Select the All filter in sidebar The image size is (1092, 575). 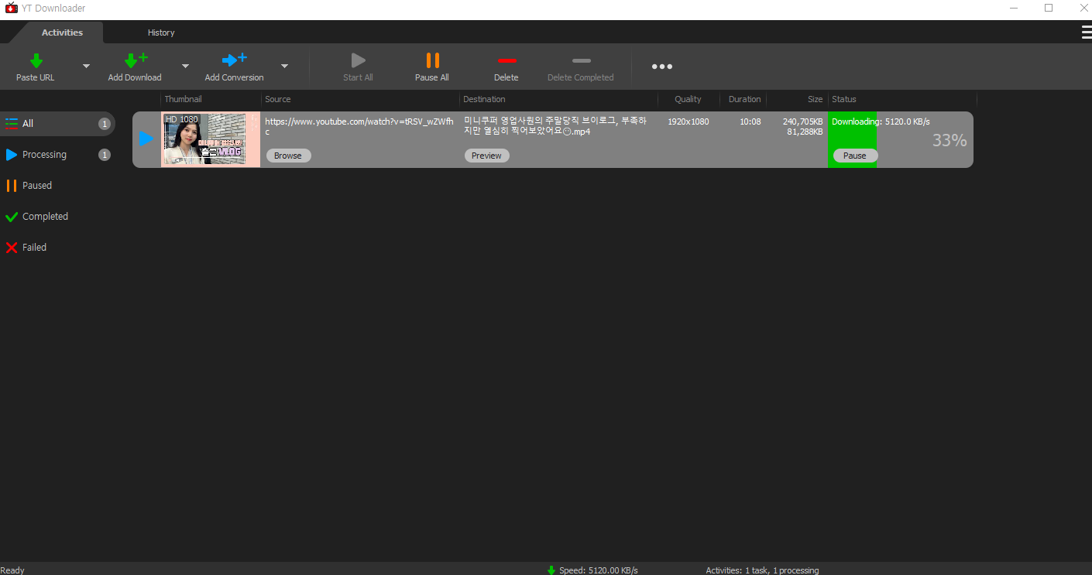pyautogui.click(x=57, y=124)
